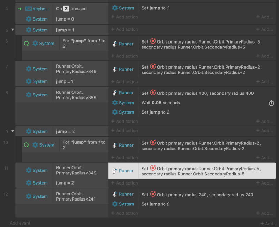
Task: Click the System gear icon on event 9
Action: coord(29,131)
